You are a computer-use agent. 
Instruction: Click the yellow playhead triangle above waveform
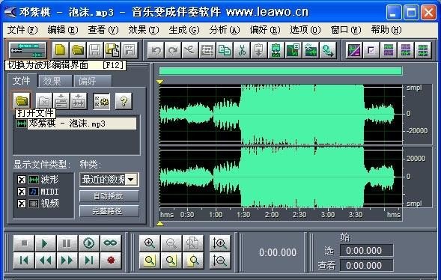click(x=159, y=82)
